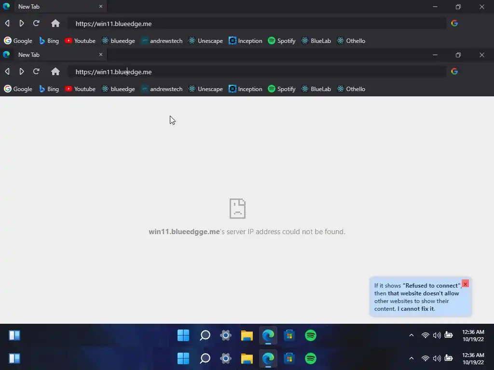Go forward in the nested browser window

click(x=21, y=71)
